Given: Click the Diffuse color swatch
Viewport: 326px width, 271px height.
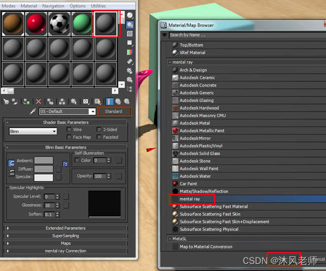Looking at the screenshot, I should [43, 169].
